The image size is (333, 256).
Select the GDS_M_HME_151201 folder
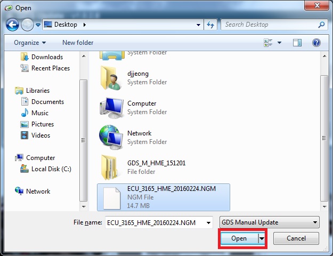pyautogui.click(x=143, y=167)
